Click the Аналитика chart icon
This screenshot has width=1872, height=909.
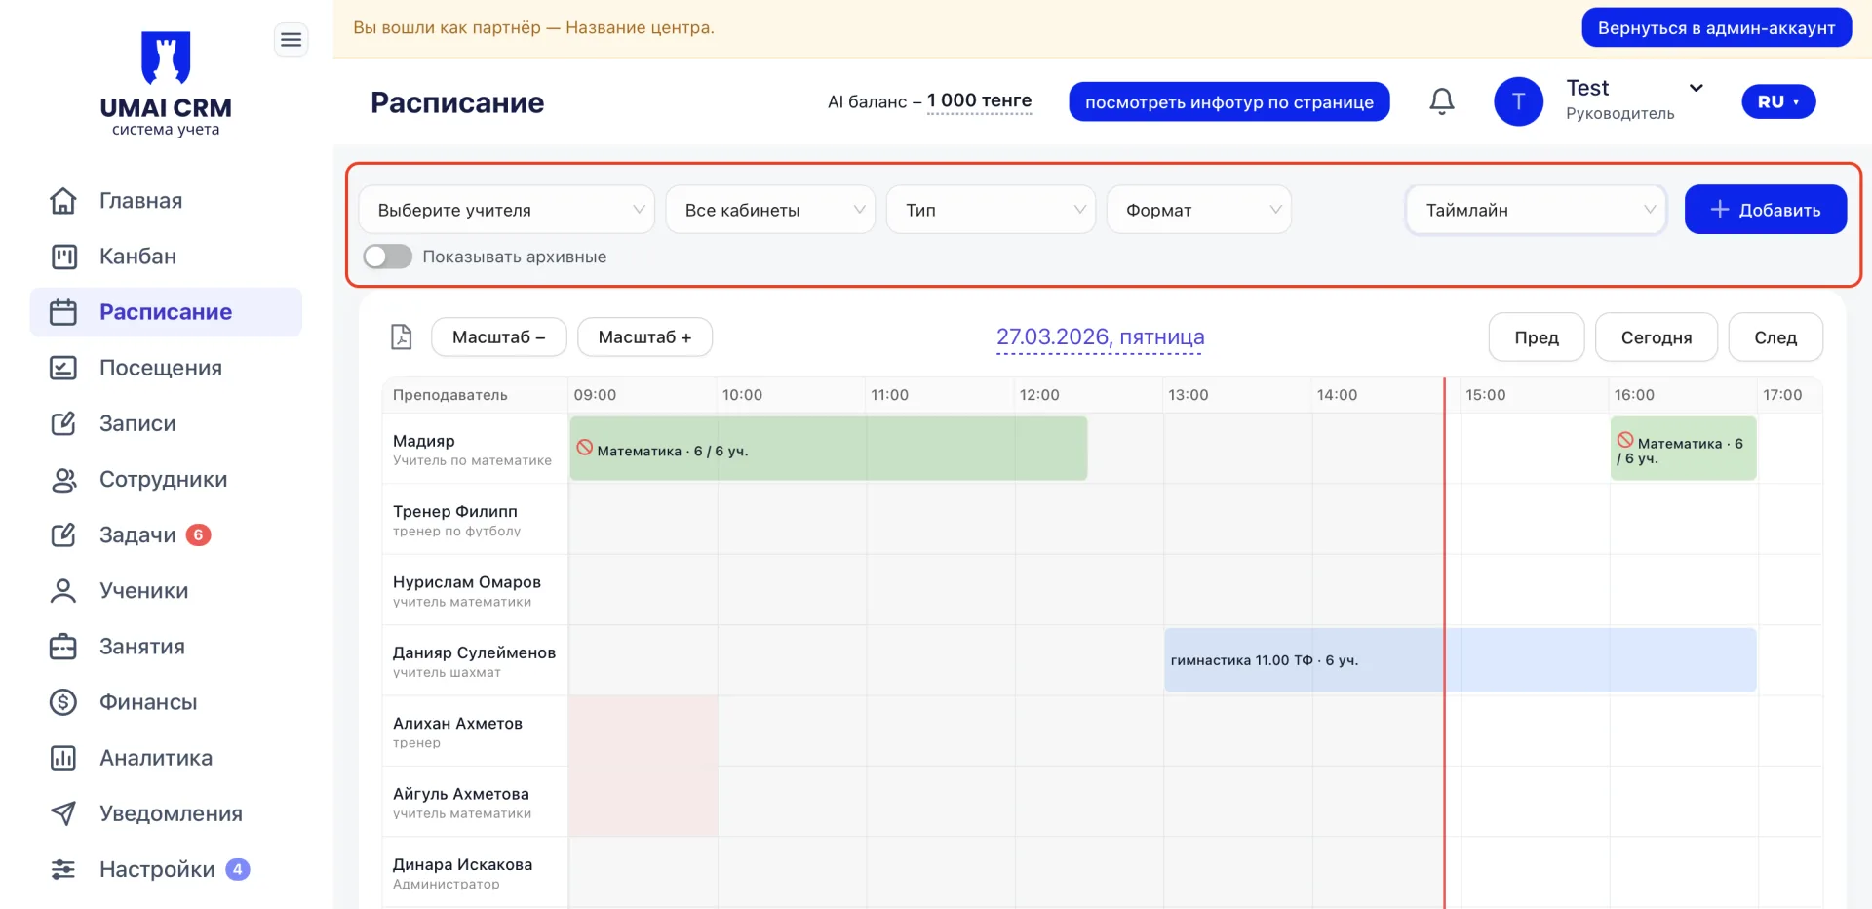[x=63, y=758]
